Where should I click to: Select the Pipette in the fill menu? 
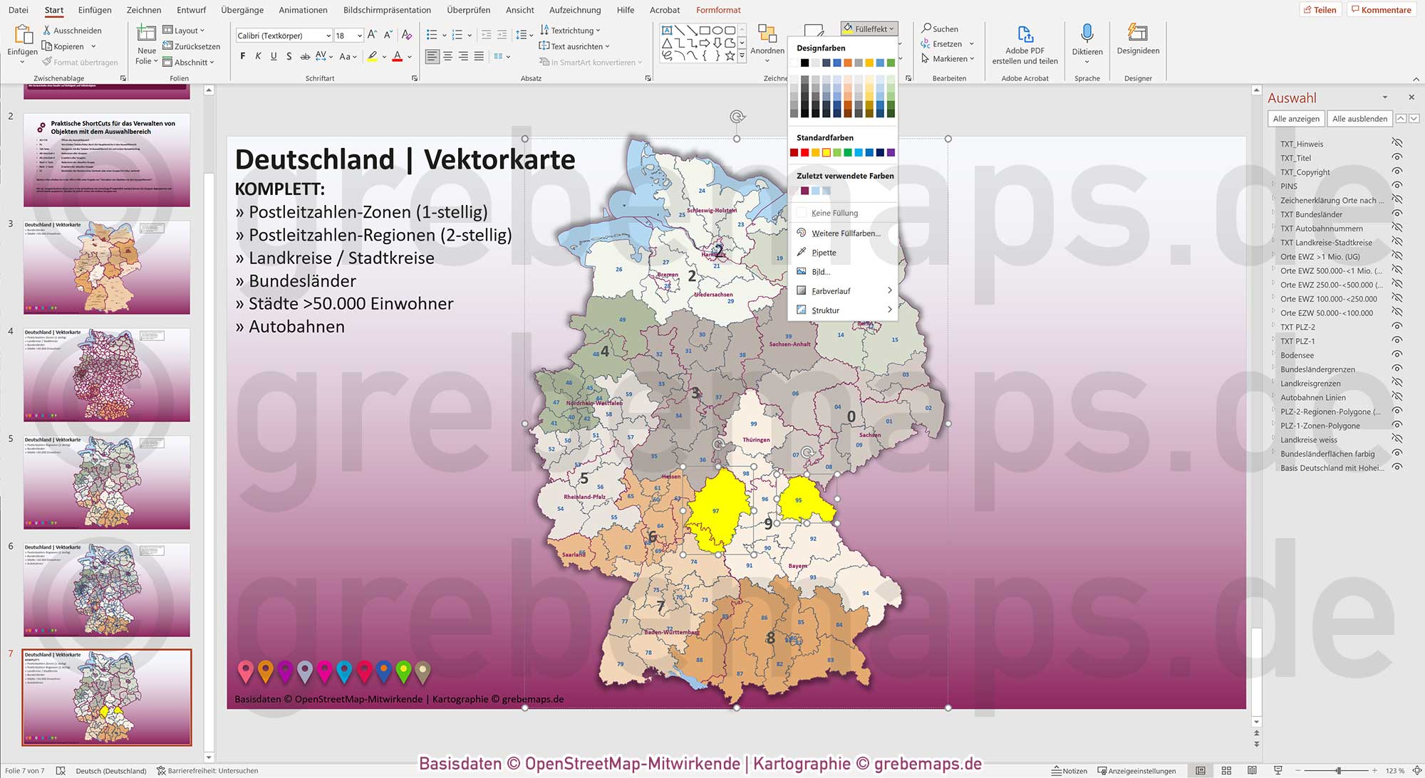click(826, 252)
